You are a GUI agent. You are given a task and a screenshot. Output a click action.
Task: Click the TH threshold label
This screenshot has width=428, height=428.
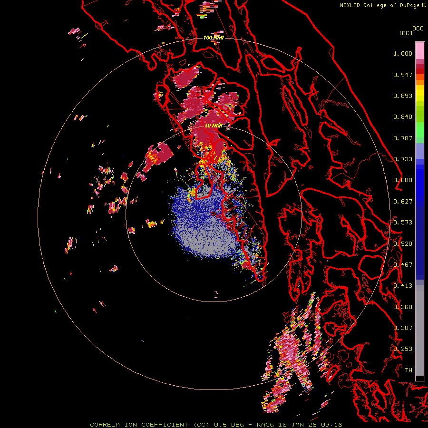pos(409,370)
